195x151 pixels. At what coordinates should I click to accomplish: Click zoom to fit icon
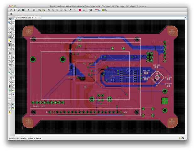(49, 10)
